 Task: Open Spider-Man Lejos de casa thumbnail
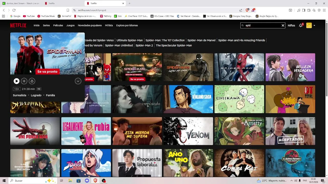pos(188,67)
